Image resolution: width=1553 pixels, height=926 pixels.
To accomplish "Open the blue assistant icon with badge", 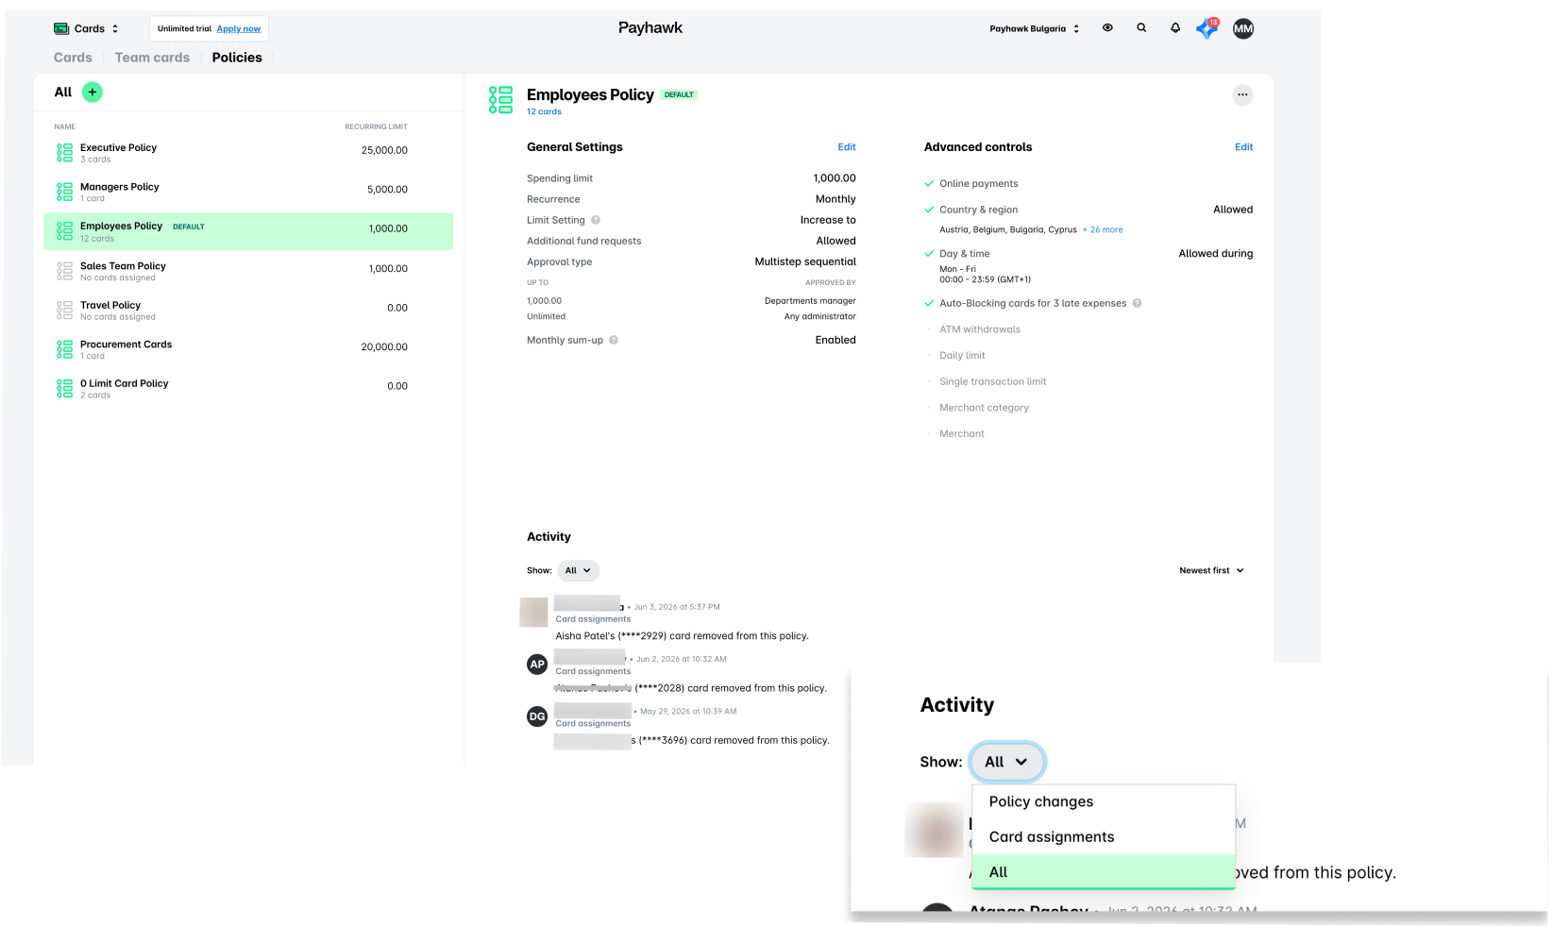I will coord(1207,28).
